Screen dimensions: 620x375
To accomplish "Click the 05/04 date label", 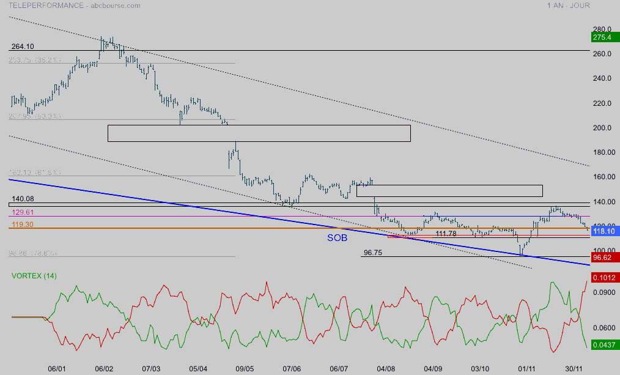I will pos(198,369).
